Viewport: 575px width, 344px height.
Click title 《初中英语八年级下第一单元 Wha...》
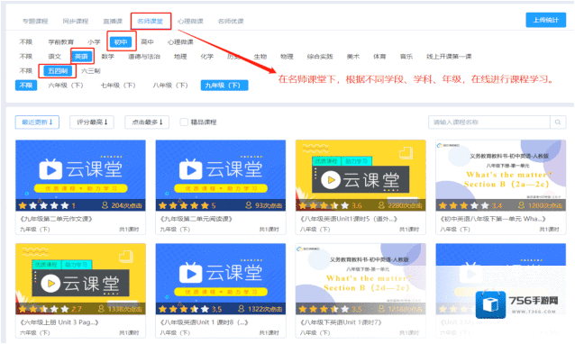[x=493, y=219]
